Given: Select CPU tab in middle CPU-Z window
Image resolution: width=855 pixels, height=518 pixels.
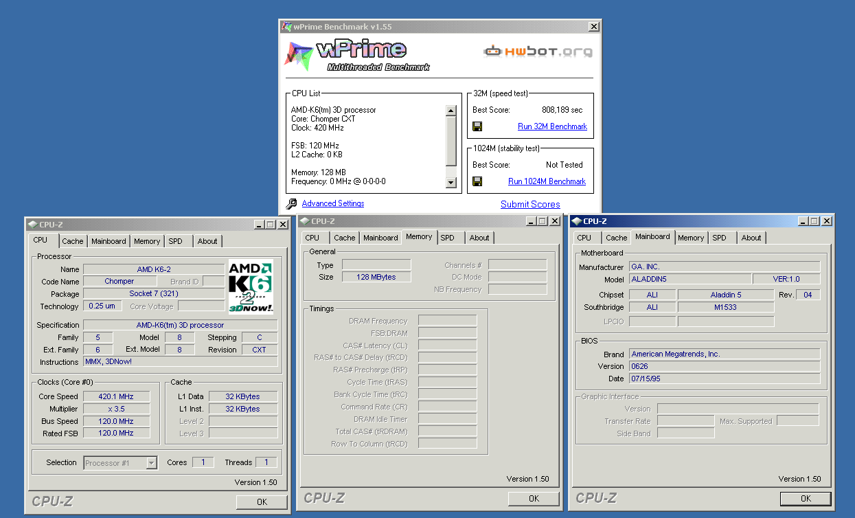Looking at the screenshot, I should coord(312,238).
